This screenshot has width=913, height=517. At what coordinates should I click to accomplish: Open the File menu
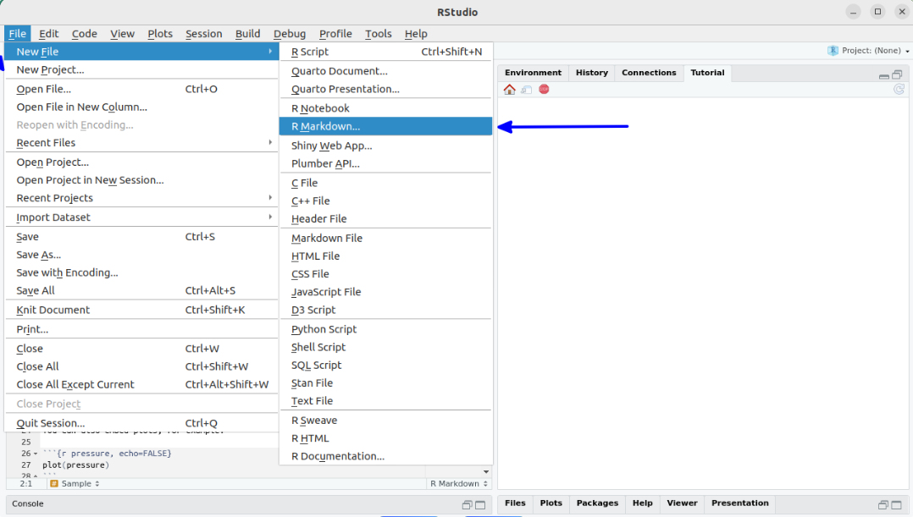click(x=18, y=34)
